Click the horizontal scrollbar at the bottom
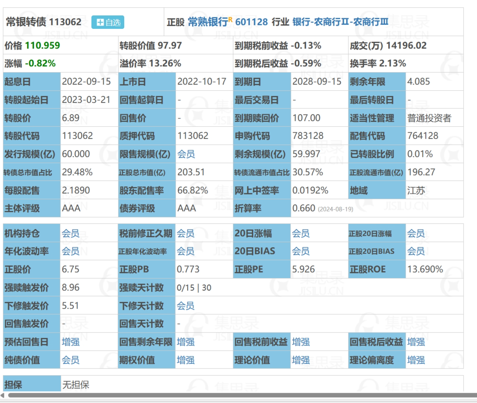Viewport: 477px width, 403px height. click(238, 395)
